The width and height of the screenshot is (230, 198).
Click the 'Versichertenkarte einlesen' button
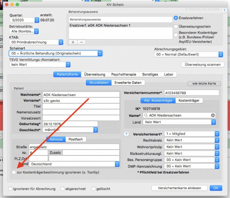point(179,188)
